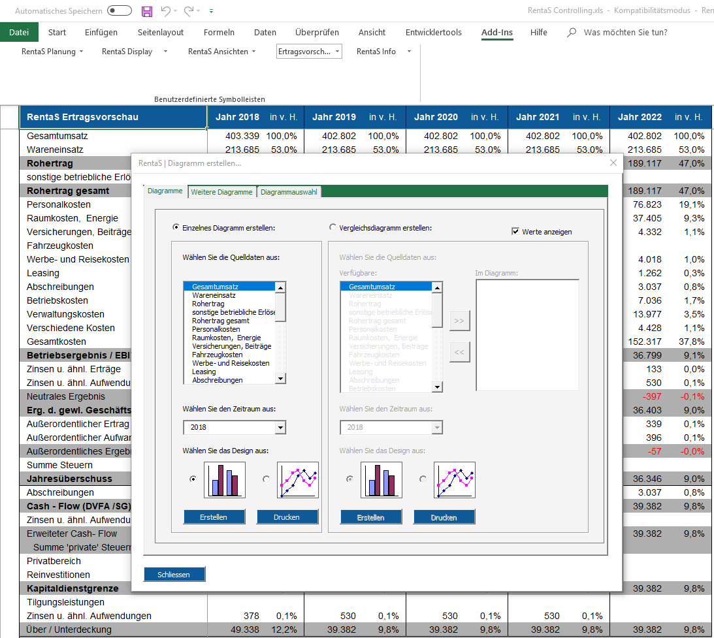Open the 'Daten' ribbon tab
This screenshot has width=714, height=638.
coord(265,32)
